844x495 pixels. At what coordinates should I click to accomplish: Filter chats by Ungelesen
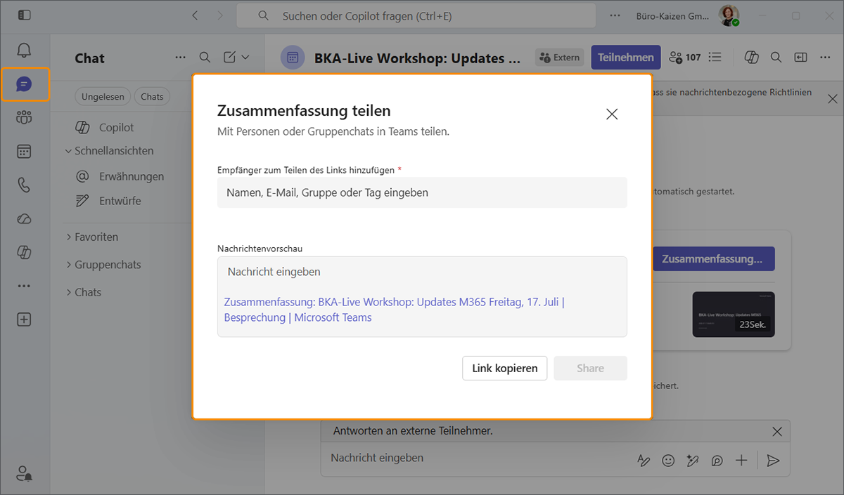(103, 97)
